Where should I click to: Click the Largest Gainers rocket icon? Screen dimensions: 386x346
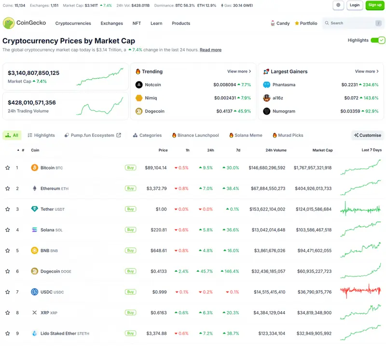[x=266, y=72]
